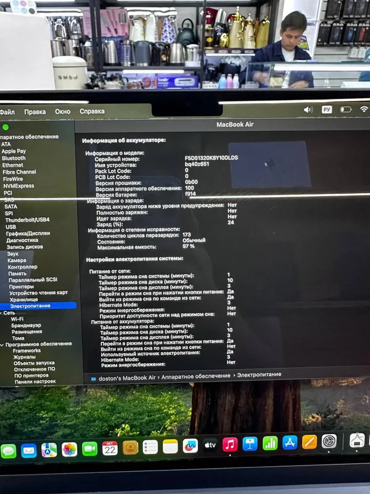Open Хранилище in the sidebar

(x=23, y=299)
